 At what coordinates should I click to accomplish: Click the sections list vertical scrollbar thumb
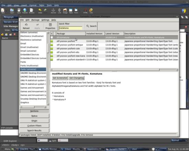48,48
